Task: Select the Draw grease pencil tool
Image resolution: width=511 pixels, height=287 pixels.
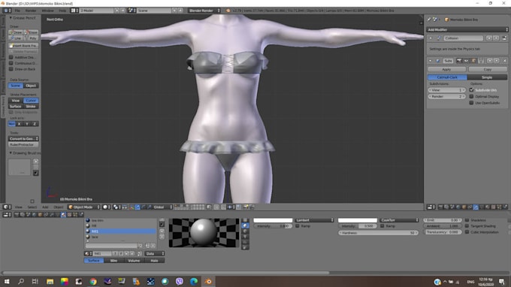Action: point(16,32)
